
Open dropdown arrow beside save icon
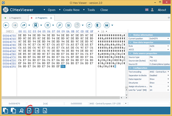(x=112, y=25)
